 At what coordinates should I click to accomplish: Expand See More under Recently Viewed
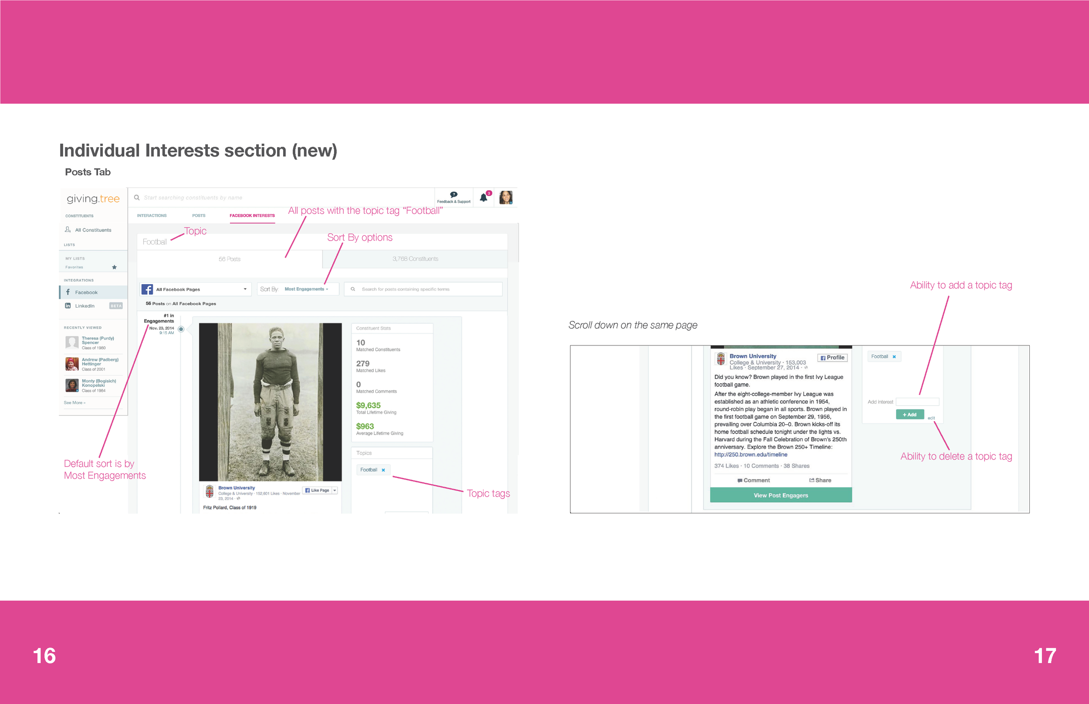(74, 402)
